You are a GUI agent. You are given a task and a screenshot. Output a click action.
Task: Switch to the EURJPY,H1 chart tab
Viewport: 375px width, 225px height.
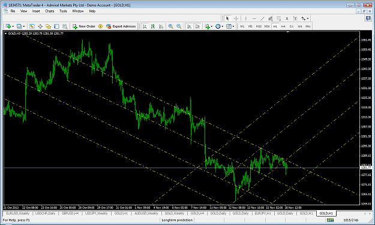(263, 213)
